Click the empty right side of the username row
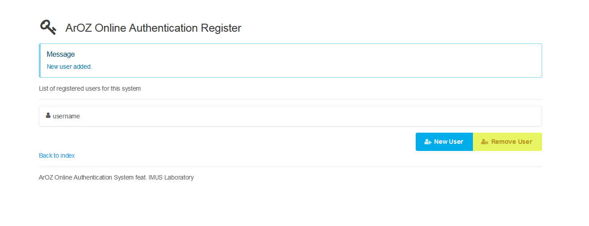The height and width of the screenshot is (226, 589). [x=402, y=116]
